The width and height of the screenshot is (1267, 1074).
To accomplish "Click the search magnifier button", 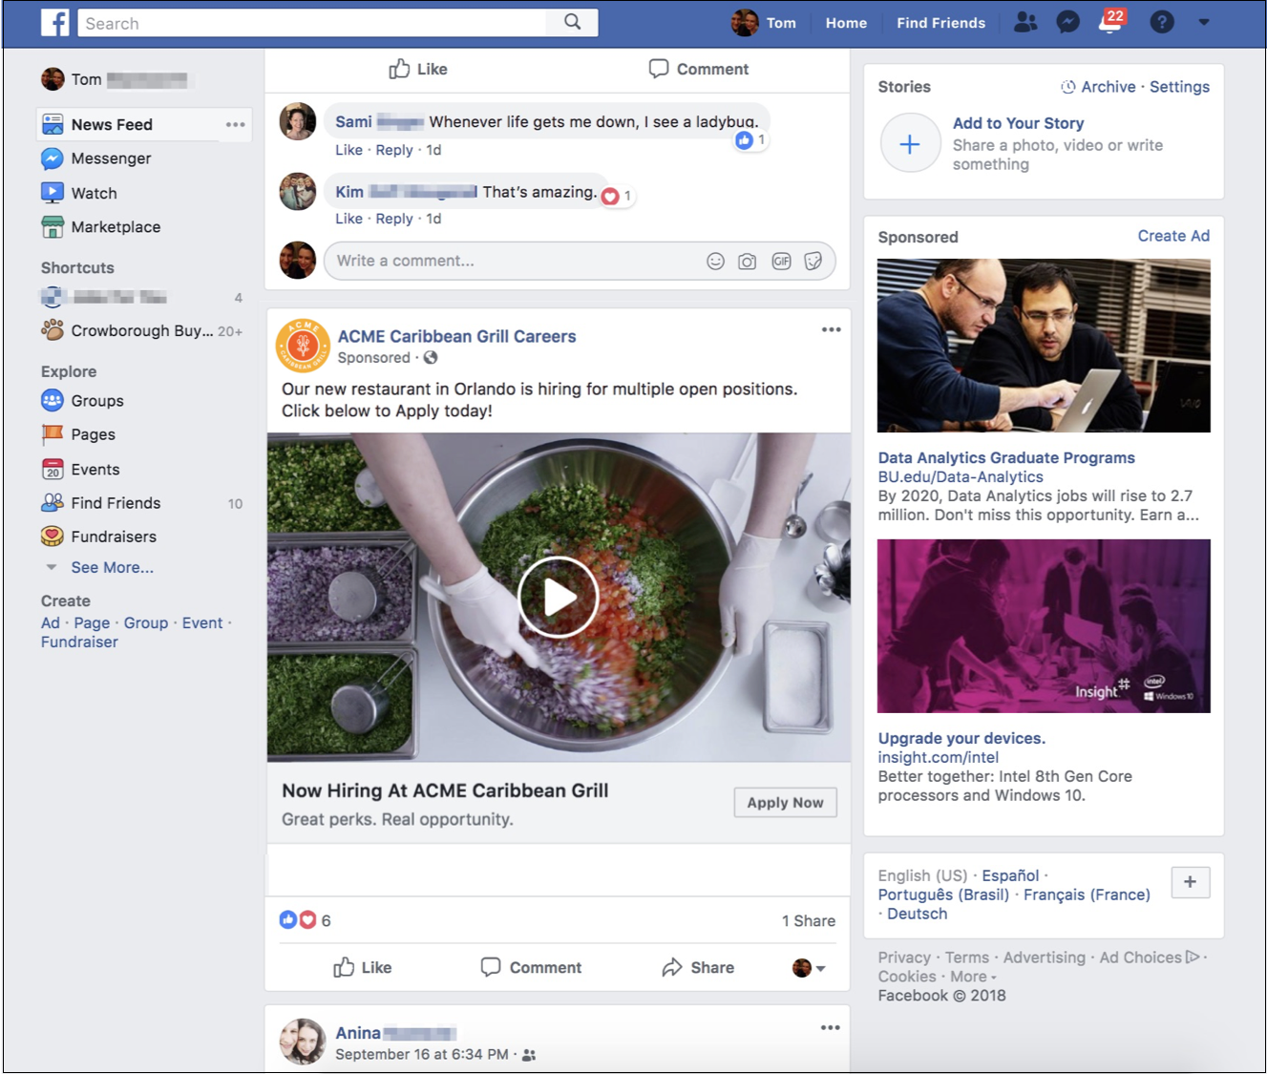I will point(572,22).
